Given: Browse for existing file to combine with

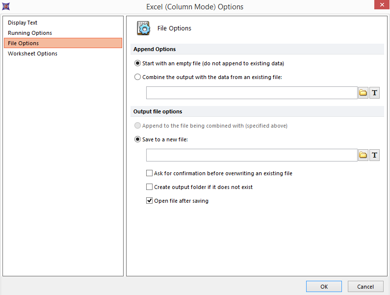Looking at the screenshot, I should (x=363, y=93).
